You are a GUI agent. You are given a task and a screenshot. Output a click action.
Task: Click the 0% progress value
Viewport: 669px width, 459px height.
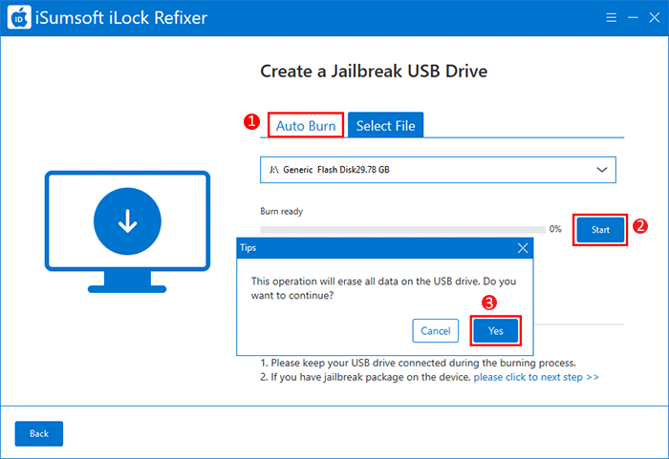(x=555, y=229)
